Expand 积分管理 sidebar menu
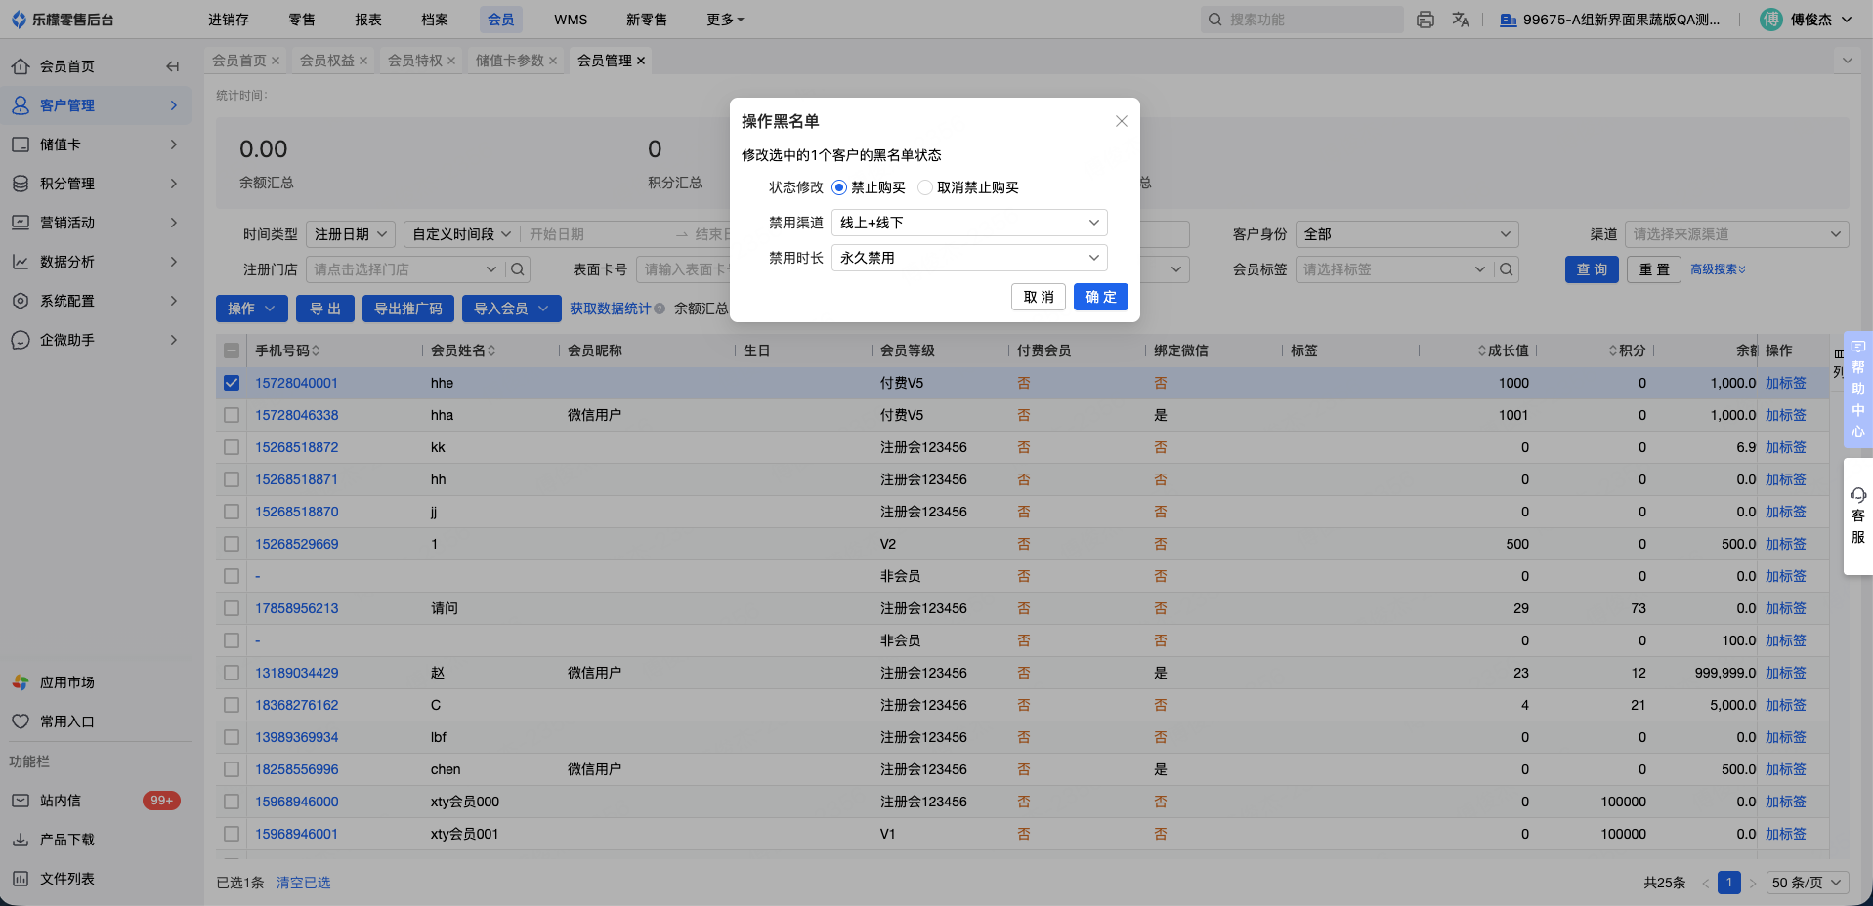 coord(96,184)
